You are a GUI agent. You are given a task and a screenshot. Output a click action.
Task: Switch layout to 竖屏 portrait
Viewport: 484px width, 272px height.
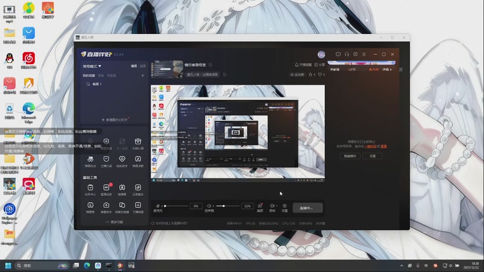click(x=143, y=66)
